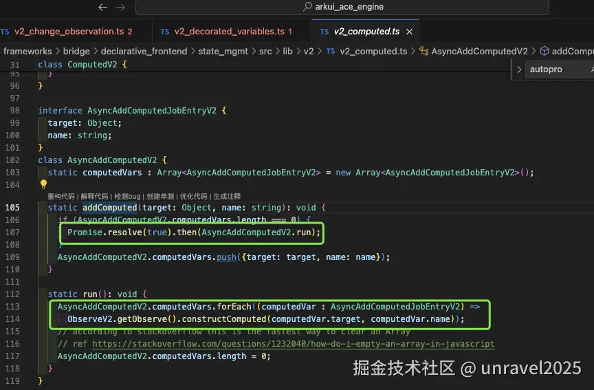Image resolution: width=594 pixels, height=390 pixels.
Task: Click constructComputed on line 114
Action: tap(224, 319)
